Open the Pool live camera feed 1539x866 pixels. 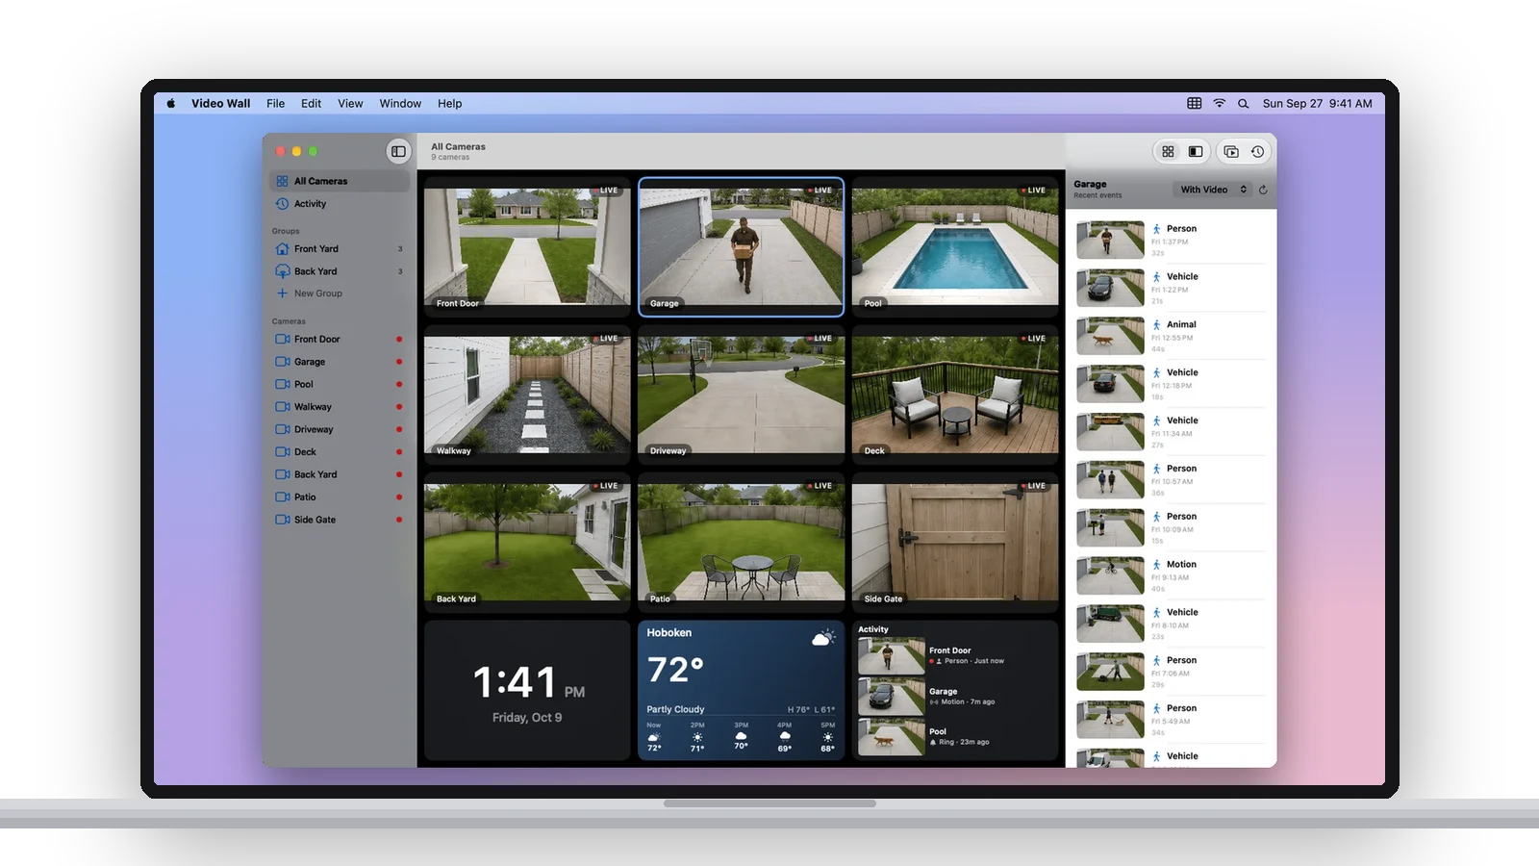(x=955, y=247)
